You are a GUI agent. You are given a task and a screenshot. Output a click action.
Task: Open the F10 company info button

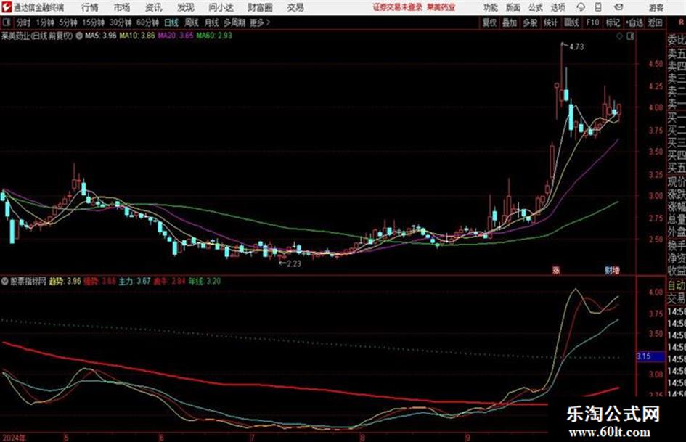pos(592,22)
